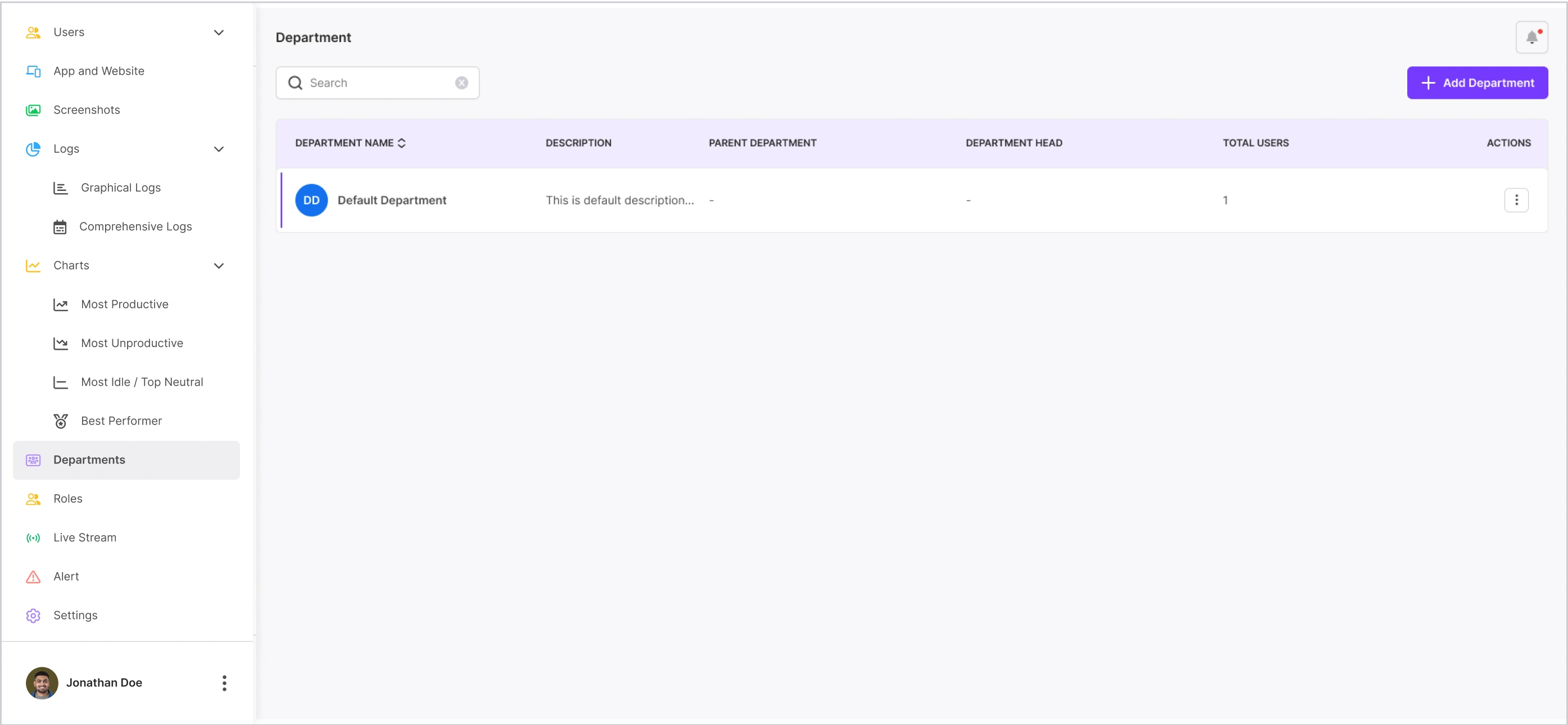
Task: View the Most Productive chart
Action: pyautogui.click(x=126, y=305)
